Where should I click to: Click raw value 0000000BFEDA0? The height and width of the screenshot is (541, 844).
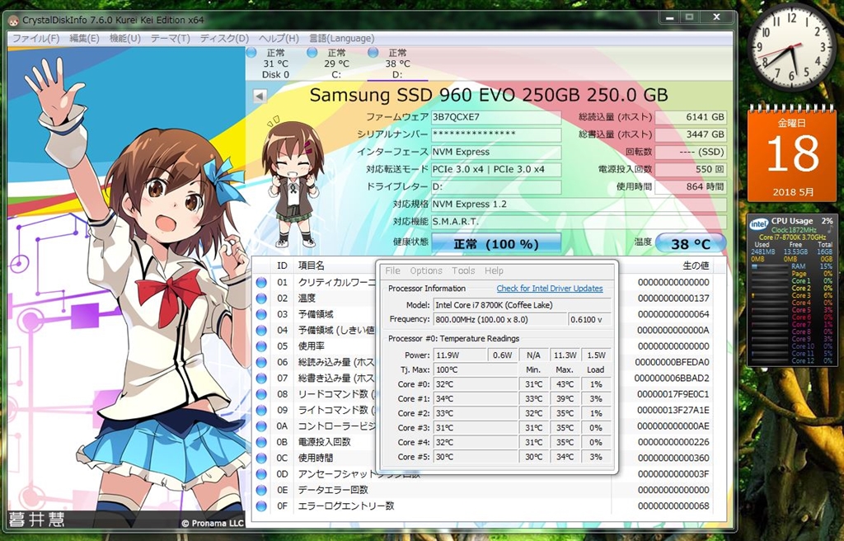673,362
